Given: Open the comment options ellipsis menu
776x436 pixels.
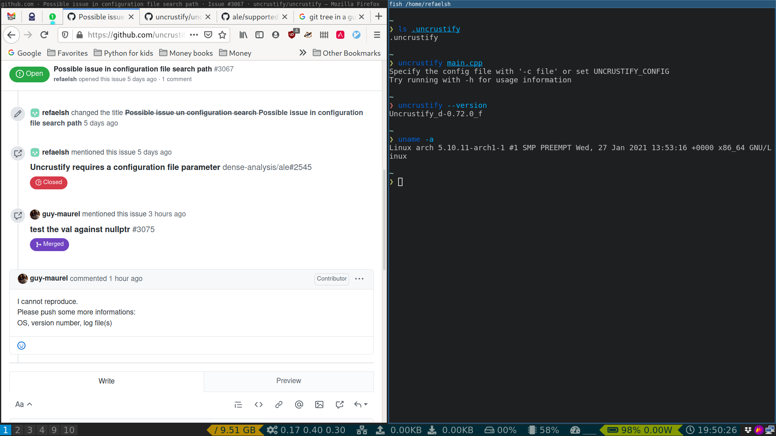Looking at the screenshot, I should (359, 279).
